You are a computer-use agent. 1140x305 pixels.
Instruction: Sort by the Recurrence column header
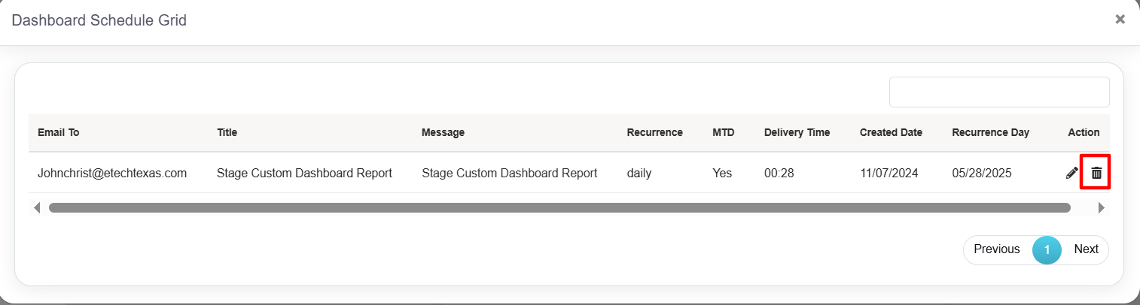(x=654, y=132)
